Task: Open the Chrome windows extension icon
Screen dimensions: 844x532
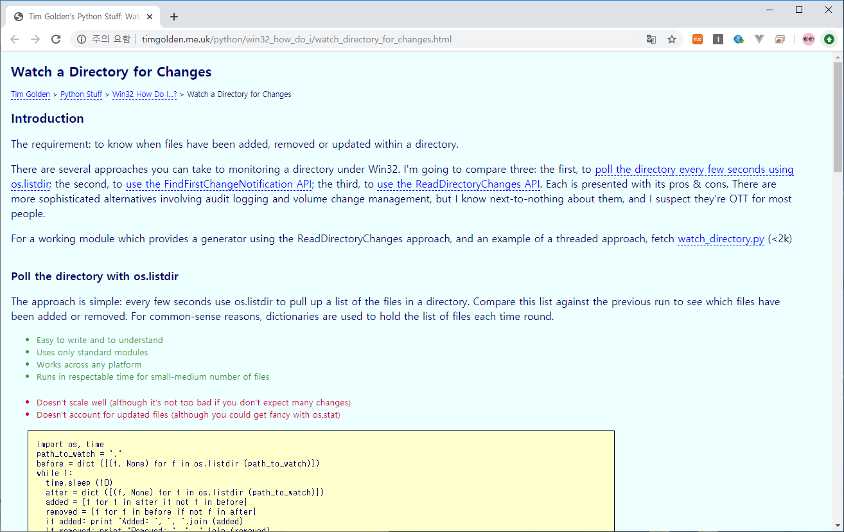Action: tap(780, 39)
